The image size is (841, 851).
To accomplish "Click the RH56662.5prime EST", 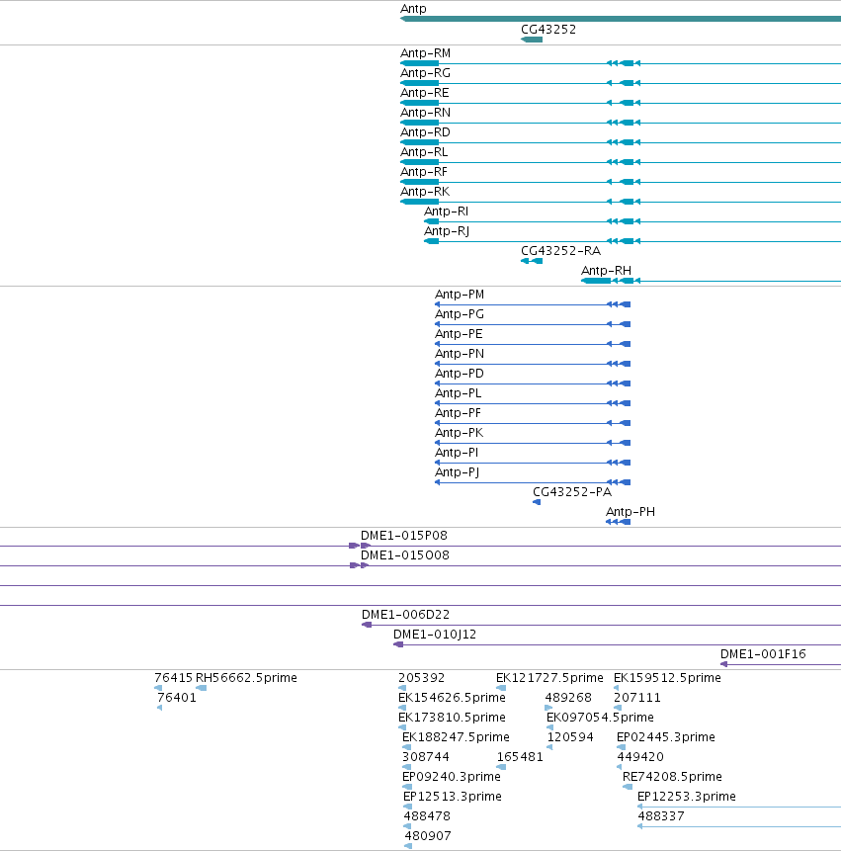I will [x=201, y=688].
